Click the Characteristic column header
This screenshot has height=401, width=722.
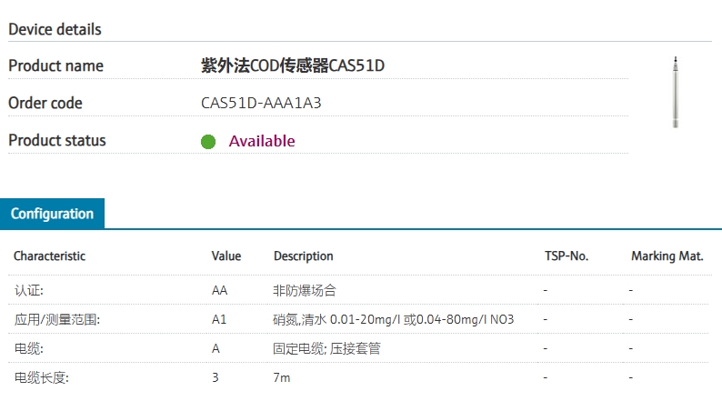(x=49, y=256)
